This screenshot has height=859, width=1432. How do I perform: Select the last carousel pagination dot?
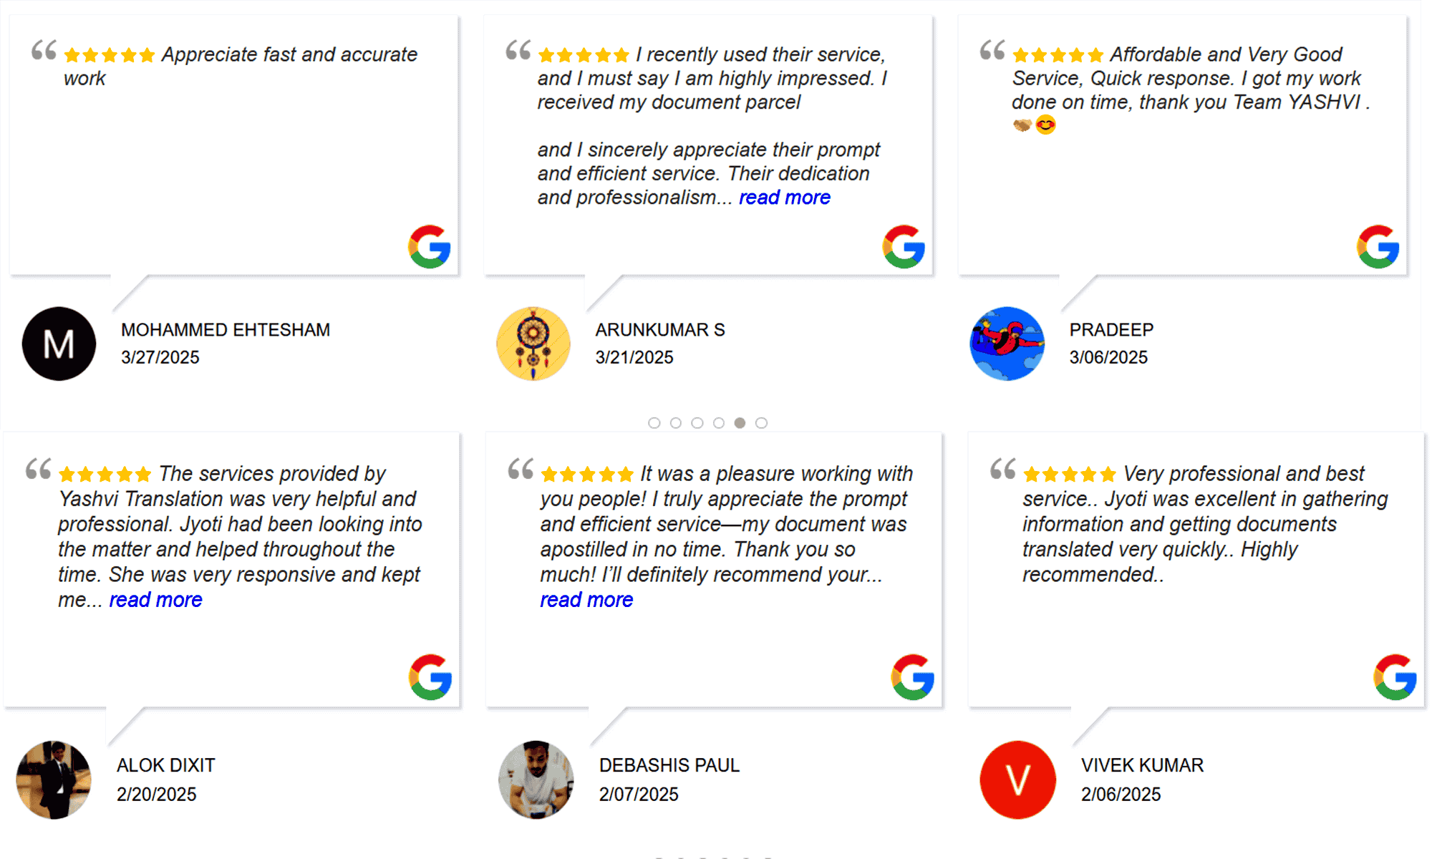coord(761,423)
